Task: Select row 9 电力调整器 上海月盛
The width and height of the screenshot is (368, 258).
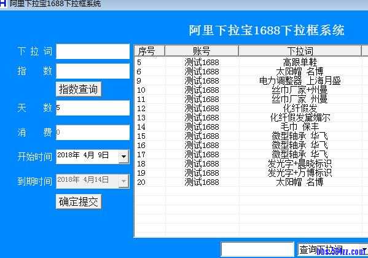Action: 251,80
